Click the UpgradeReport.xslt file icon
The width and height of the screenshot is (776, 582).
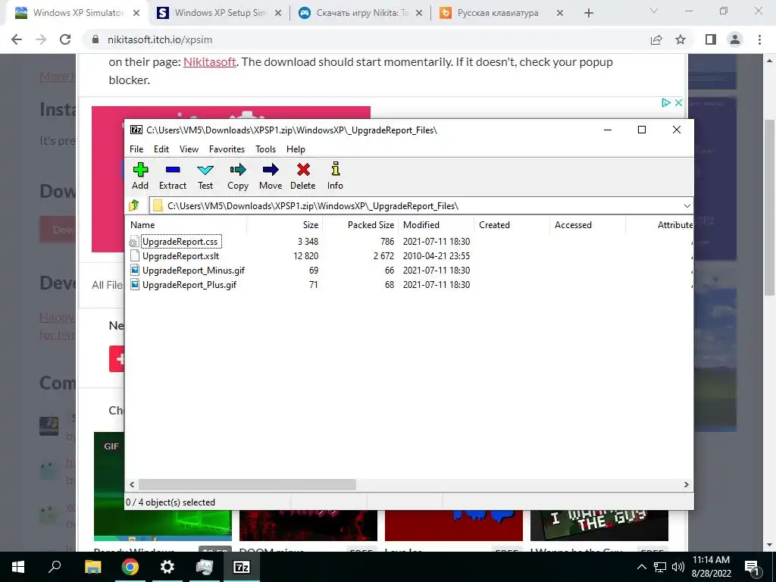[134, 256]
